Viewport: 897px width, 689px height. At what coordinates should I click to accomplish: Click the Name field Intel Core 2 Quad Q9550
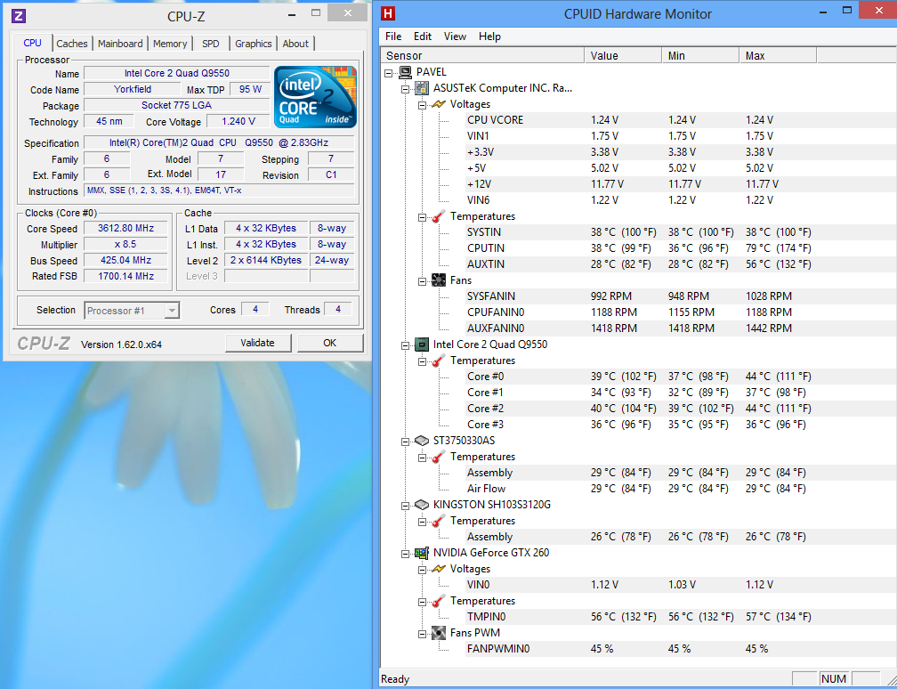[x=177, y=73]
